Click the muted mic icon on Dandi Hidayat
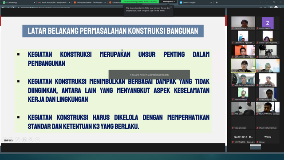 [x=233, y=28]
